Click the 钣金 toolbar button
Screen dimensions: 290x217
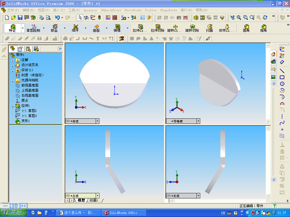(x=55, y=28)
